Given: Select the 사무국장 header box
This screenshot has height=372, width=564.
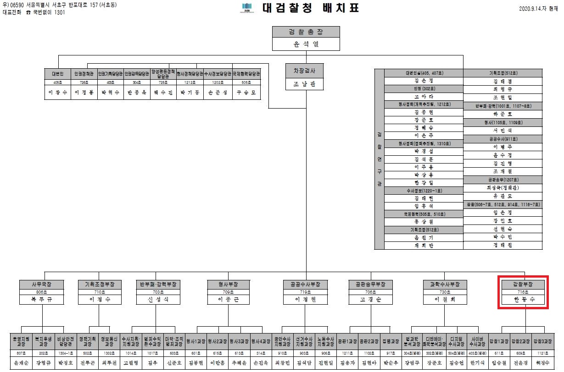Looking at the screenshot, I should (x=42, y=284).
